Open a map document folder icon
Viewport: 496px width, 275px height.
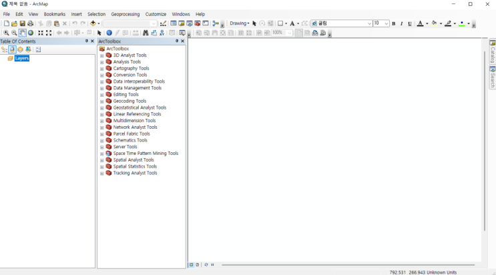(14, 23)
